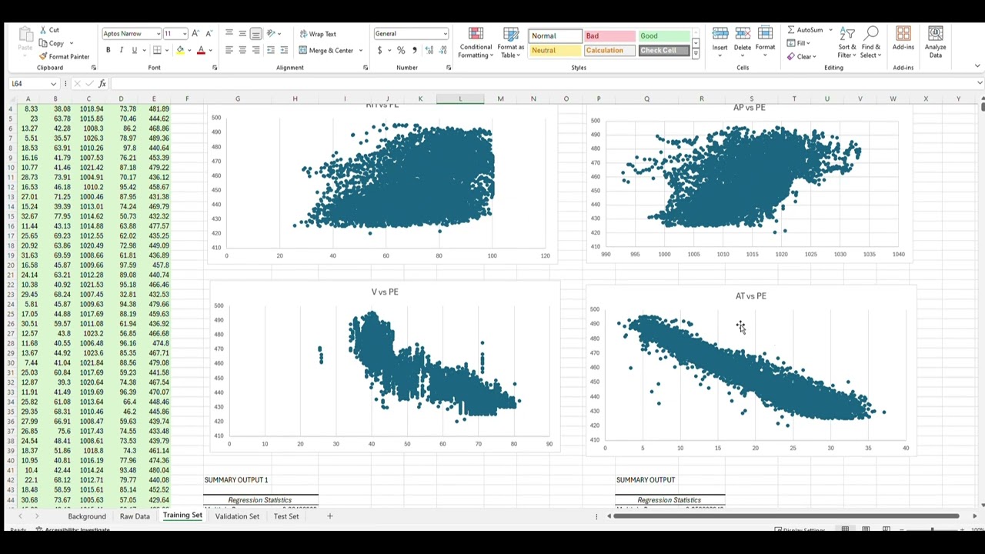The image size is (985, 554).
Task: Select the AT vs PE chart
Action: [750, 371]
